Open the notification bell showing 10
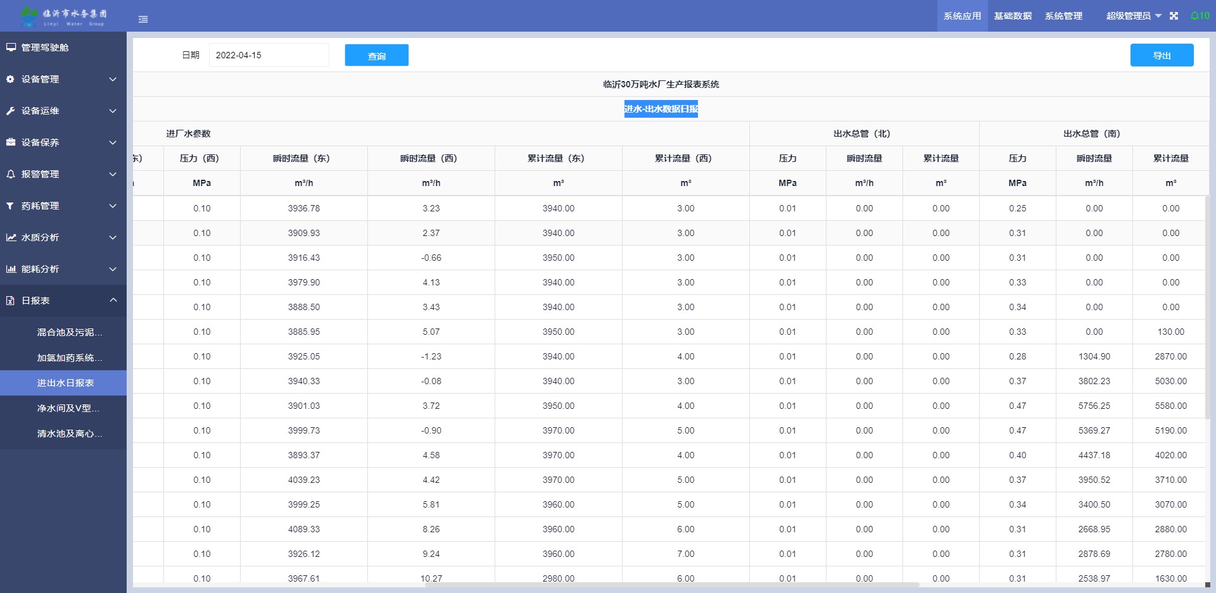 (x=1200, y=16)
